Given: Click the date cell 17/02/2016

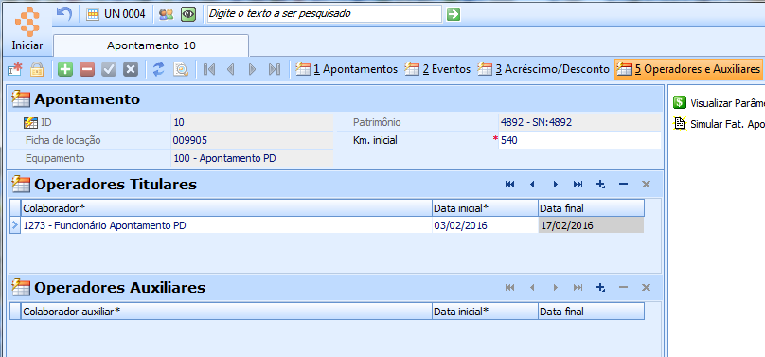Looking at the screenshot, I should pyautogui.click(x=591, y=225).
